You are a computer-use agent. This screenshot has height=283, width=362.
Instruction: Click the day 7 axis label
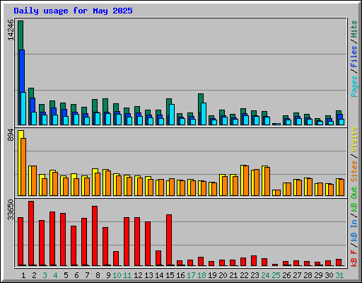(x=87, y=275)
